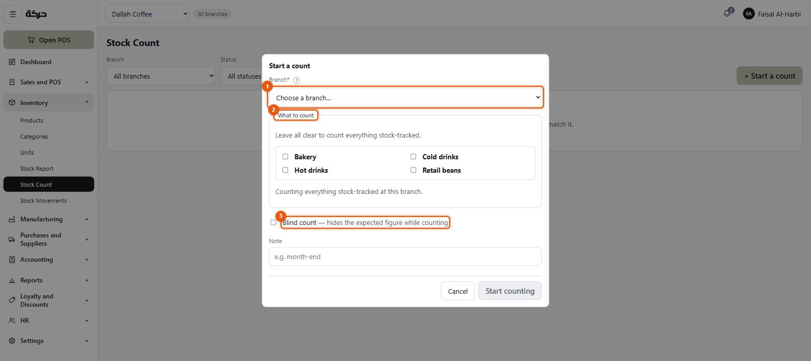Toggle the hamburger sidebar menu button
Viewport: 811px width, 361px height.
[13, 14]
